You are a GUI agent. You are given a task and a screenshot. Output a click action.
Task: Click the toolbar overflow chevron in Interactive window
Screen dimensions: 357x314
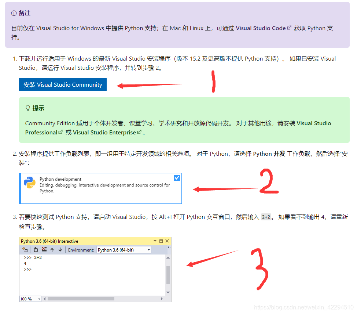(x=169, y=248)
